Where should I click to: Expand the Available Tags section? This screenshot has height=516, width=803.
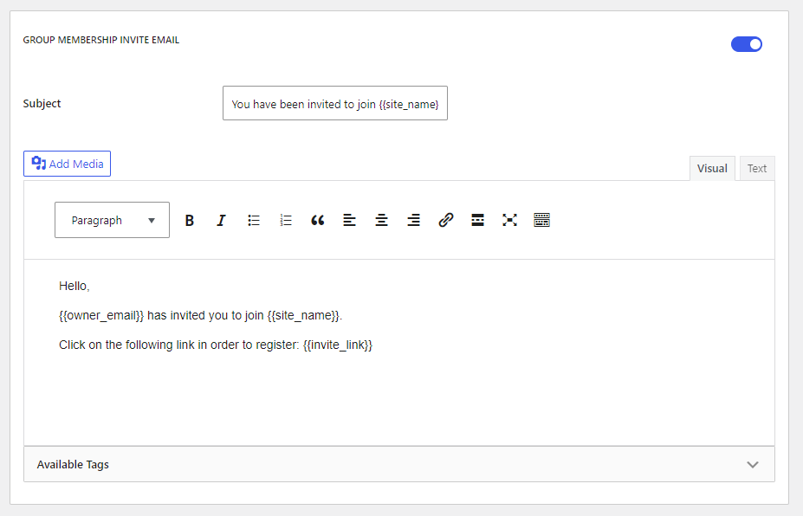(x=399, y=464)
